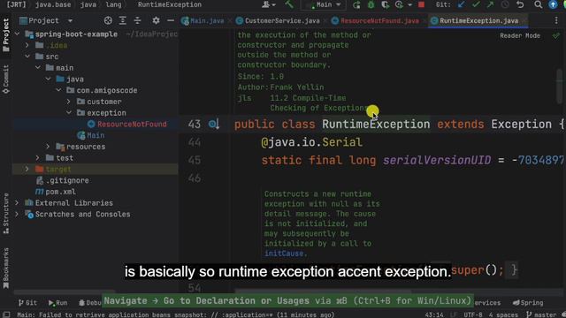Click the green inspection checkmark in the editor
566x318 pixels.
tap(556, 35)
